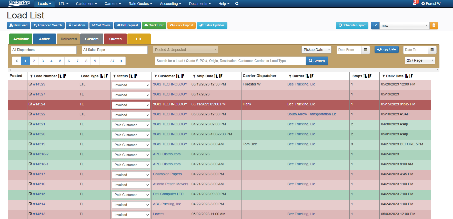Click the edit view icon beside new dropdown
The width and height of the screenshot is (453, 219).
point(375,25)
